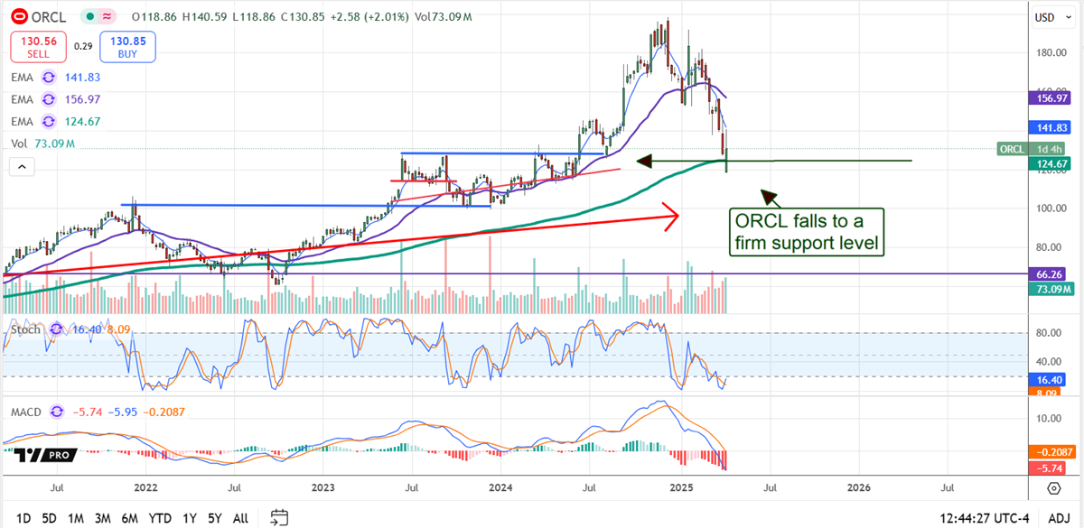Open the go-to-date calendar icon
The height and width of the screenshot is (528, 1084).
(x=279, y=518)
